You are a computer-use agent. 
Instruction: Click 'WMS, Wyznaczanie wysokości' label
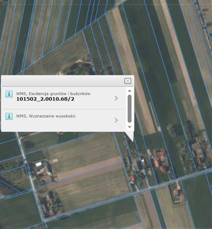coord(46,116)
